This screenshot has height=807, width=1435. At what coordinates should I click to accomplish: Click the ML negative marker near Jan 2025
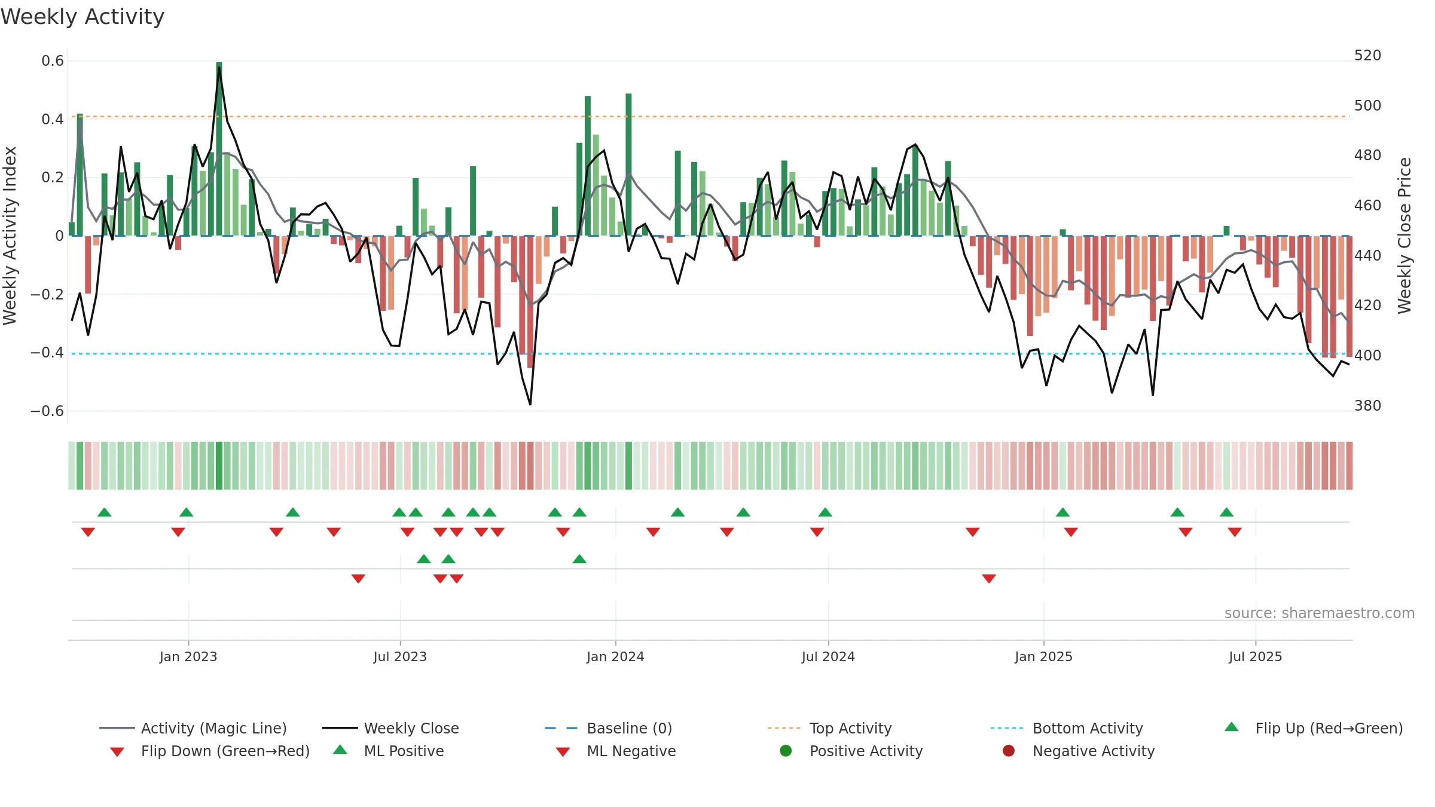[x=989, y=579]
